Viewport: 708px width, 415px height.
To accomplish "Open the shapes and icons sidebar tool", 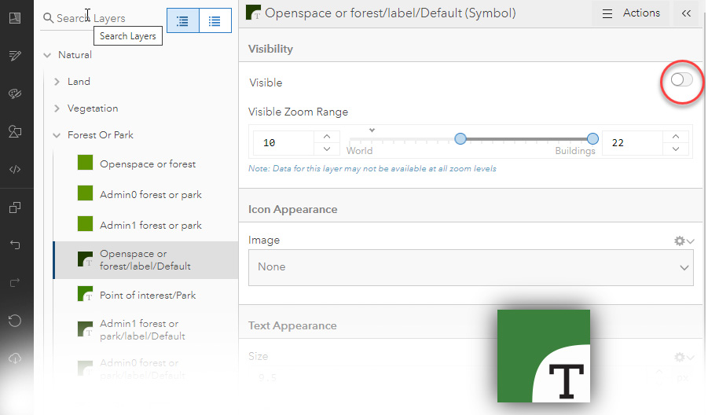I will point(15,131).
